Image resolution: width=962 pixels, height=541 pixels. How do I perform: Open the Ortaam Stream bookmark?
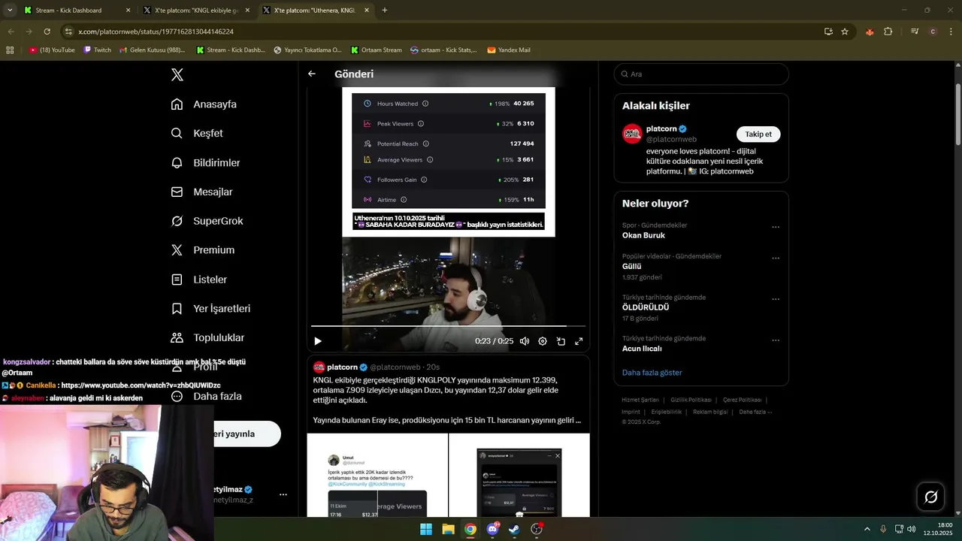376,50
